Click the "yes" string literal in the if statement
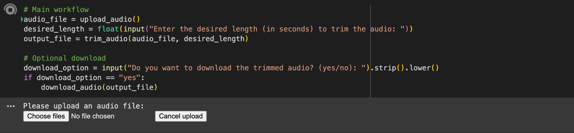This screenshot has height=133, width=574. (129, 78)
